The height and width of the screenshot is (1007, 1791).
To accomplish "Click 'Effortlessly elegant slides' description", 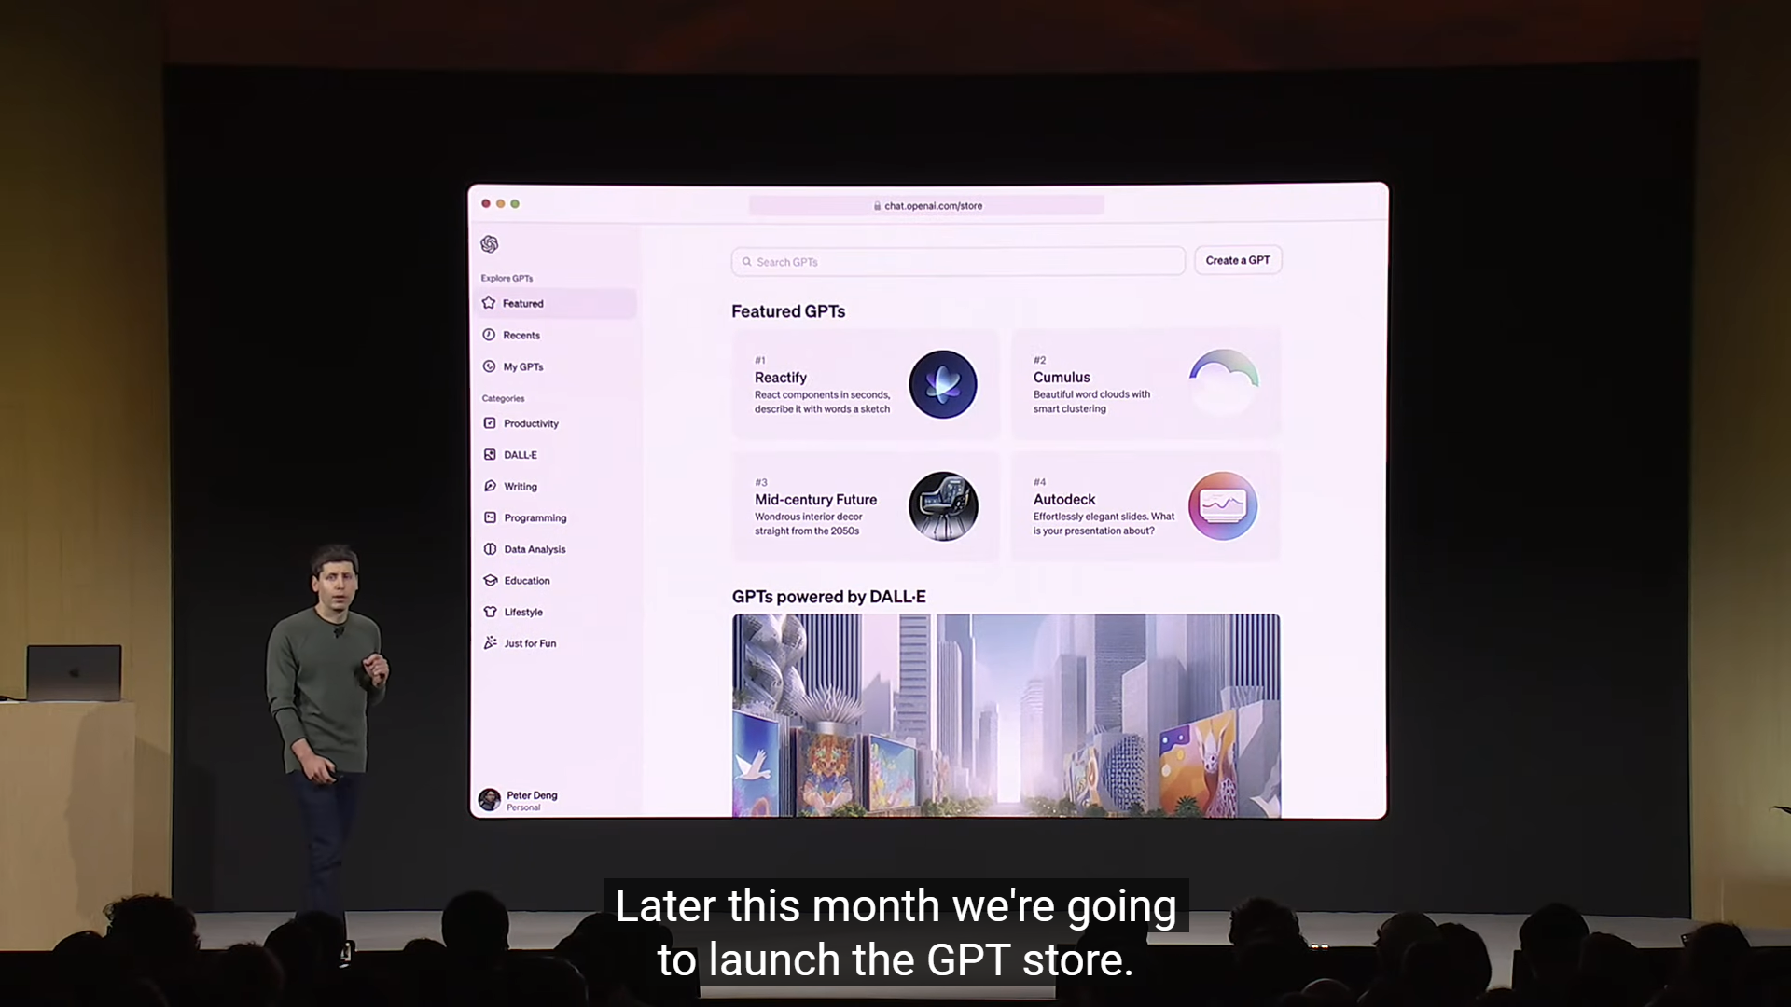I will pos(1104,524).
